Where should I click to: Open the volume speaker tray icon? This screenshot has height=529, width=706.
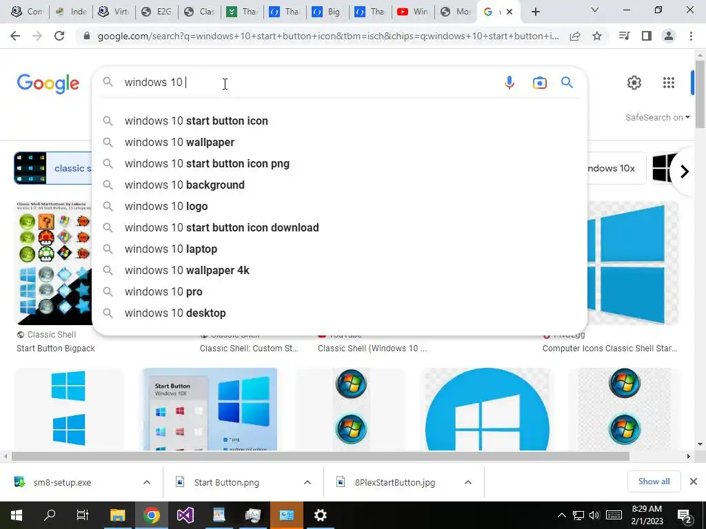coord(594,515)
